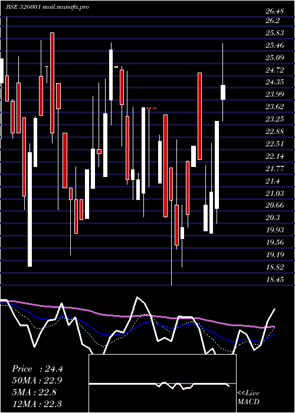Choose the 22.51 price level label
This screenshot has width=295, height=413.
coord(275,144)
